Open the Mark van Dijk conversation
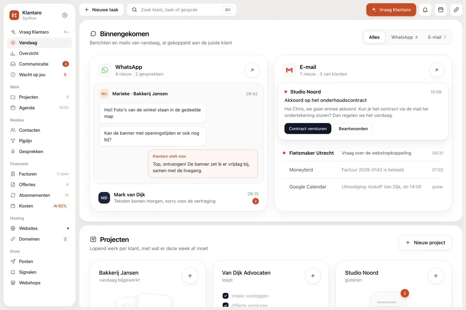This screenshot has width=466, height=310. coord(178,198)
